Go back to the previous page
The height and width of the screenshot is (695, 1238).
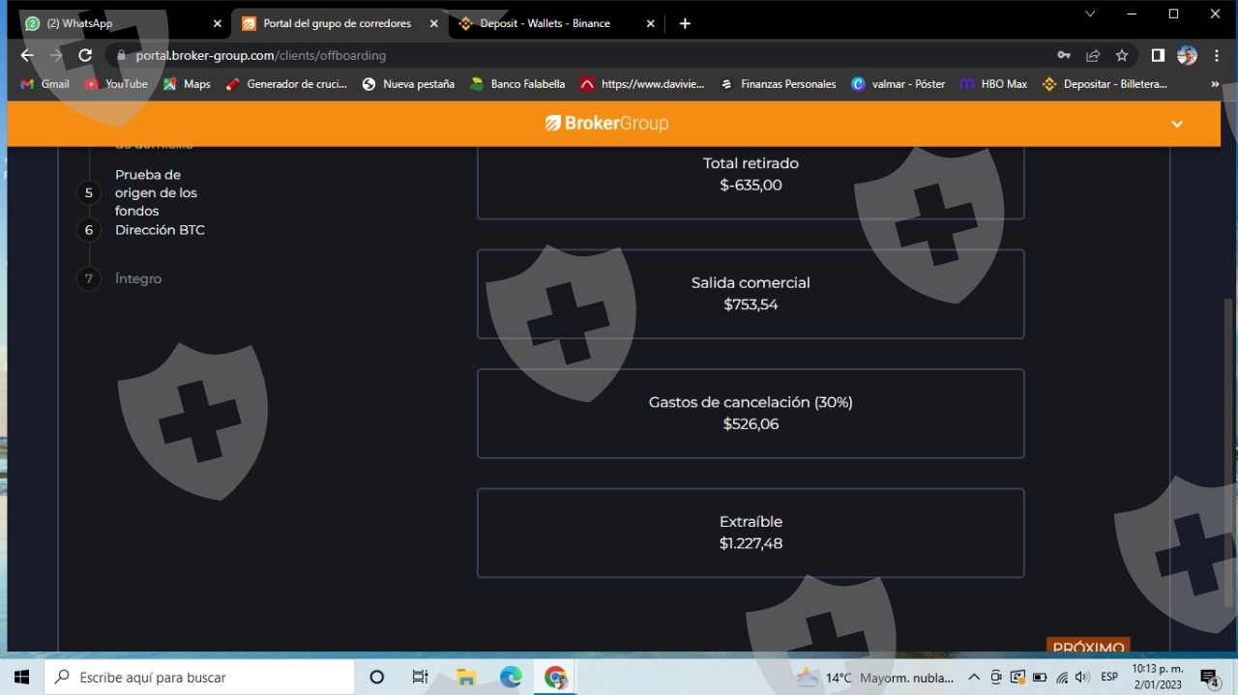point(27,55)
